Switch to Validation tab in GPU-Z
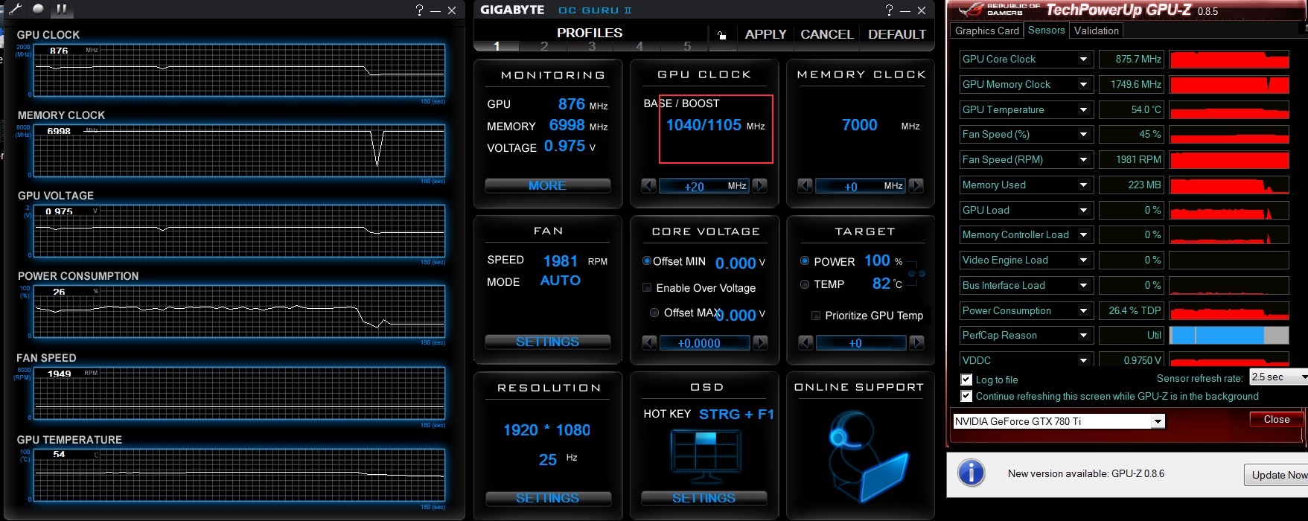 coord(1096,31)
